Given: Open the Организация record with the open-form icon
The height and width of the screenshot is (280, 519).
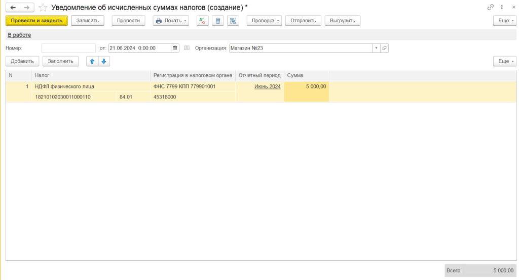Looking at the screenshot, I should pyautogui.click(x=384, y=48).
